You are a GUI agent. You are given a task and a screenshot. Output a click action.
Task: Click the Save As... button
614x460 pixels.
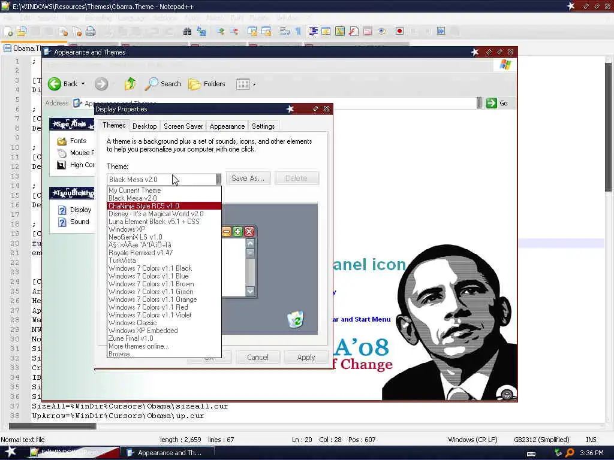pos(248,178)
